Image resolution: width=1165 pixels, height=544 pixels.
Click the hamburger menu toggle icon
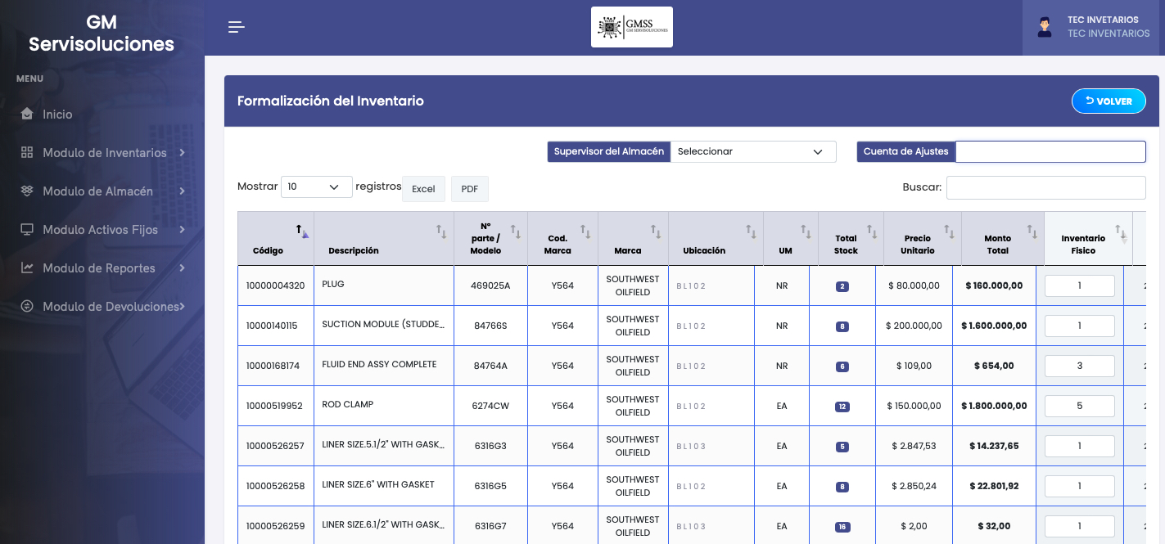237,27
